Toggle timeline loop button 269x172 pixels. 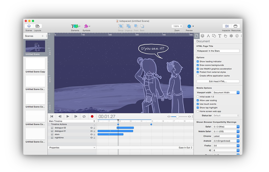coord(84,116)
